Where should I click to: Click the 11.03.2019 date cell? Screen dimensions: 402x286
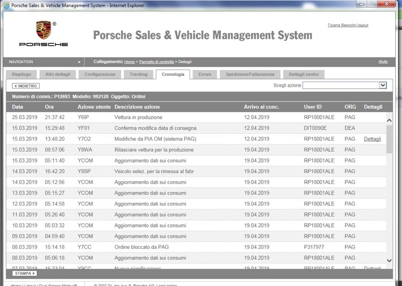point(25,215)
